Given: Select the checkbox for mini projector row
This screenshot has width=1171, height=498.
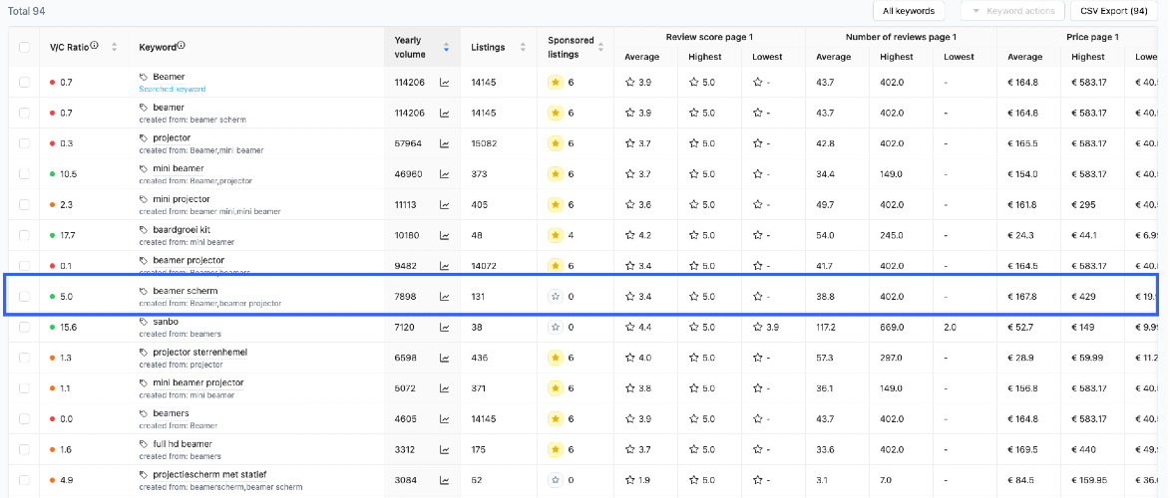Looking at the screenshot, I should 24,204.
